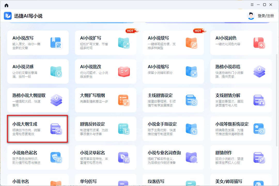Click the 支线剧情分解 branch icon
Image resolution: width=279 pixels, height=186 pixels.
click(x=259, y=100)
